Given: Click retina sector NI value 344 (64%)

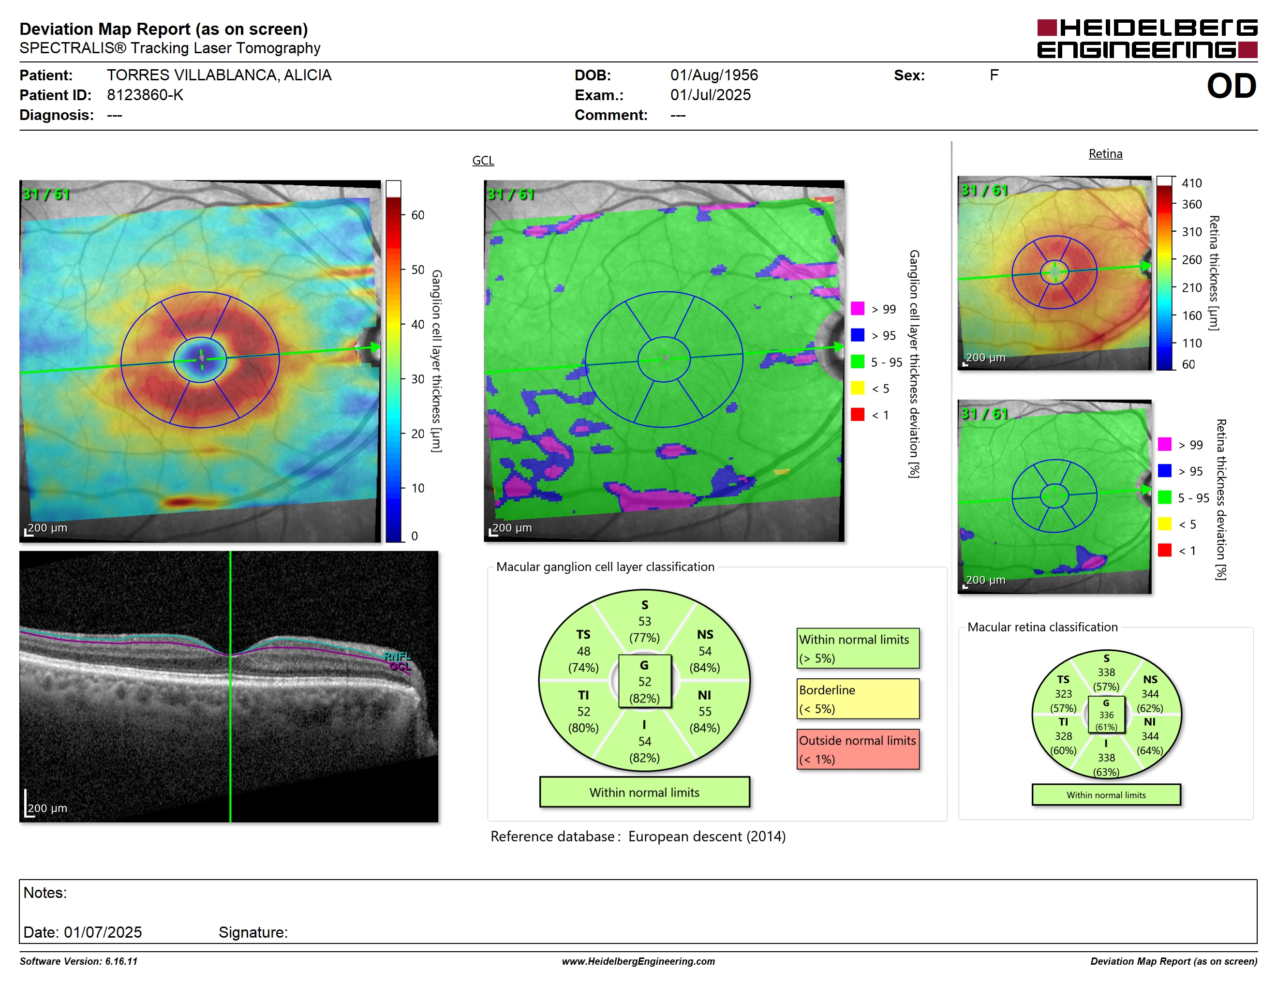Looking at the screenshot, I should (1149, 743).
